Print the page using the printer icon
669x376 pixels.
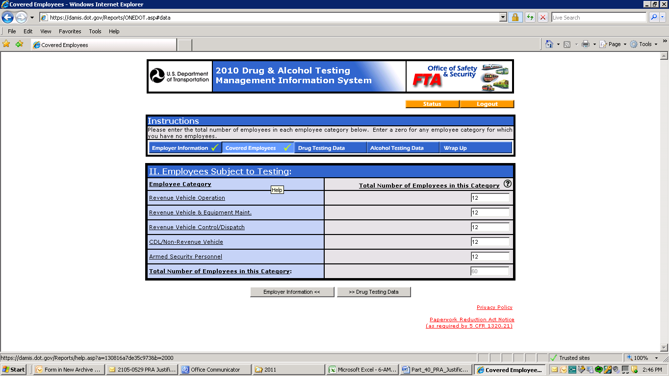click(586, 44)
